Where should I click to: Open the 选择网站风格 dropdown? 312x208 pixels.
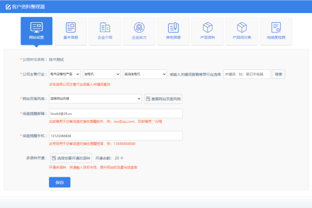tap(95, 98)
